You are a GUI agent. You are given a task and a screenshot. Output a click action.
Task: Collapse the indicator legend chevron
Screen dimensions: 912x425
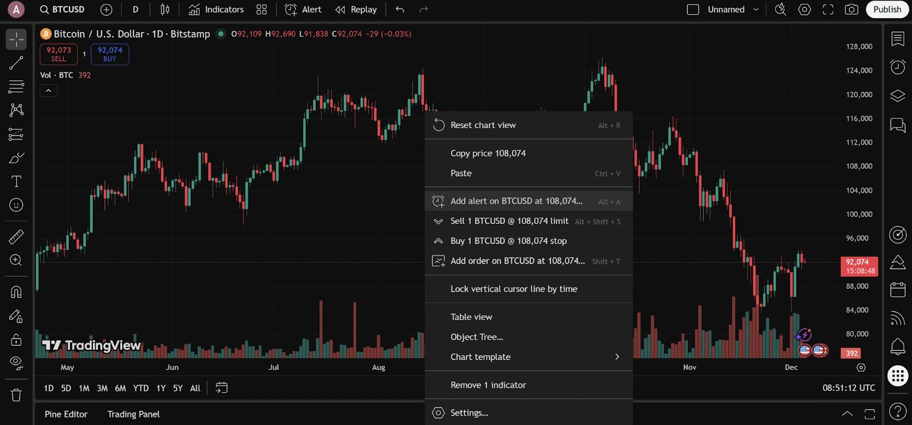(48, 91)
